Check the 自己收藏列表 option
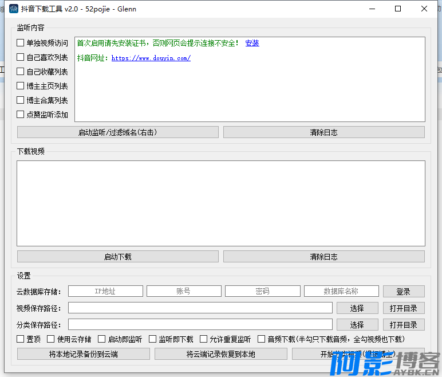Viewport: 442px width, 377px height. tap(20, 72)
